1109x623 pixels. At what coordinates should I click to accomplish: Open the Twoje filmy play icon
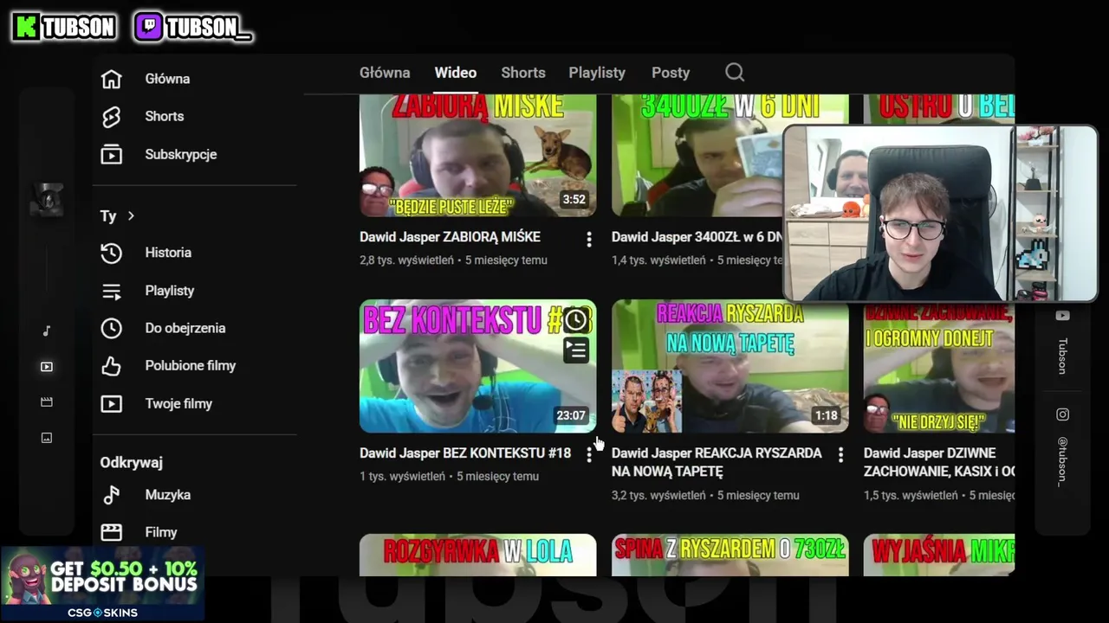coord(111,404)
